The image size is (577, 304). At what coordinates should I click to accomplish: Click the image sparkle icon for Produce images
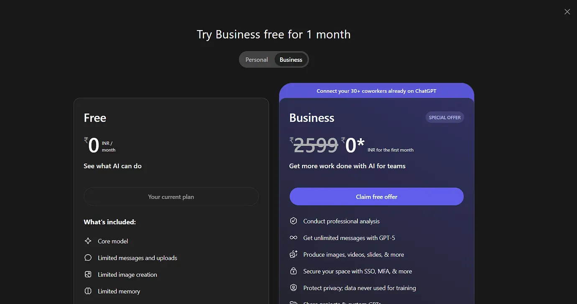[294, 254]
